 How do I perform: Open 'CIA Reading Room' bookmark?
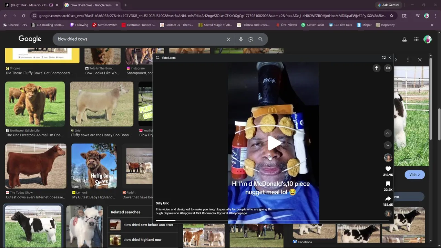(48, 25)
